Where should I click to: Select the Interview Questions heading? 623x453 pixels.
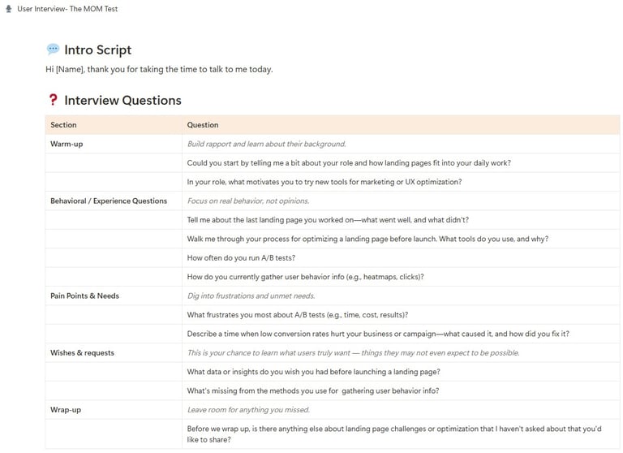122,100
